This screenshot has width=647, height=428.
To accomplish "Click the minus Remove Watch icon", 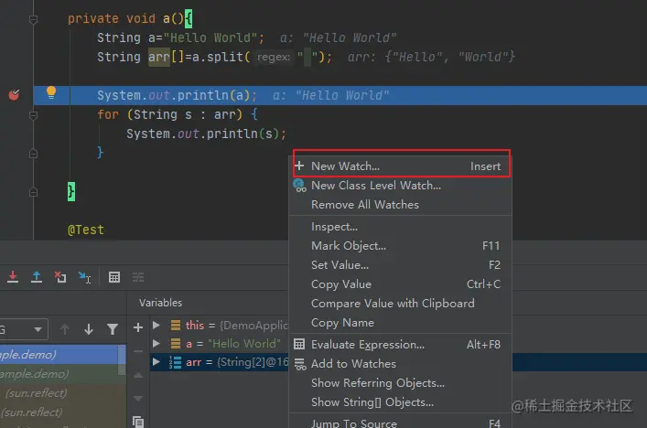I will [x=138, y=351].
